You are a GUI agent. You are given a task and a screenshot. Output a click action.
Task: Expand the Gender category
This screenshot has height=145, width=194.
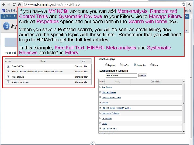pyautogui.click(x=100, y=103)
